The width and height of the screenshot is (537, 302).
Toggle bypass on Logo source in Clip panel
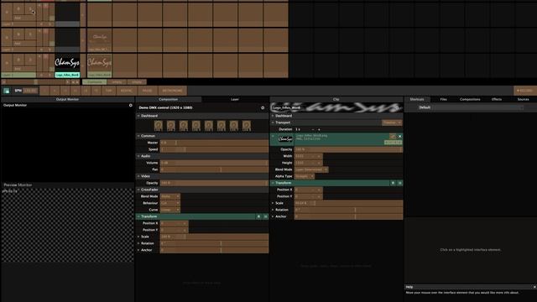pos(393,136)
